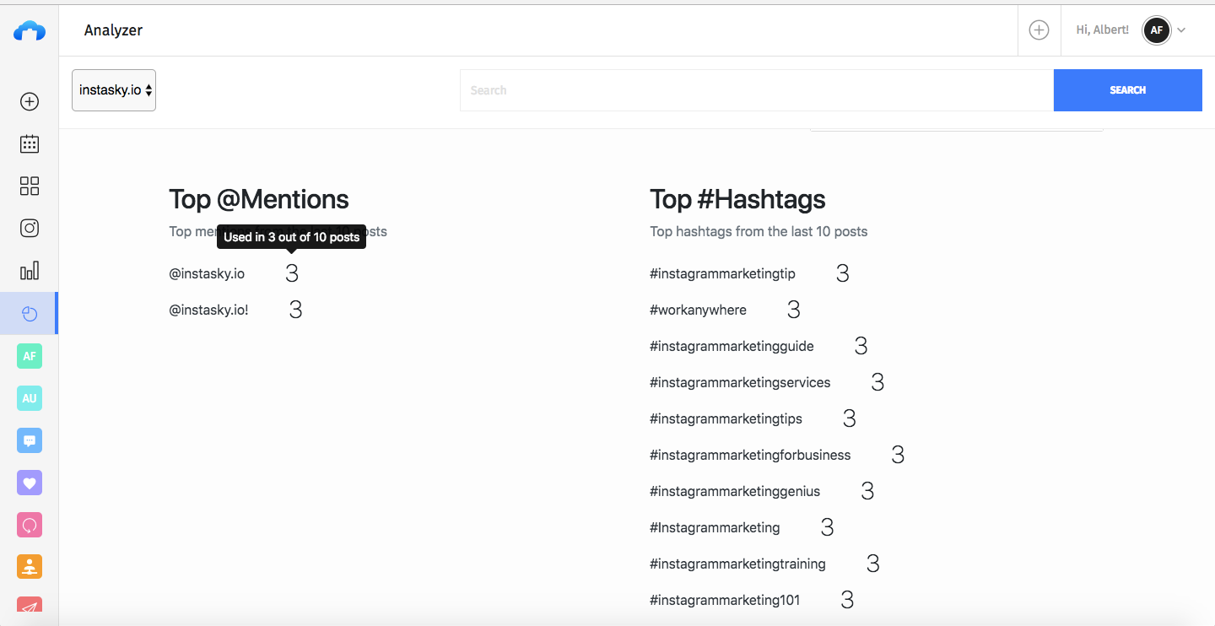This screenshot has width=1215, height=626.
Task: Click the teal AU sidebar badge
Action: tap(30, 398)
